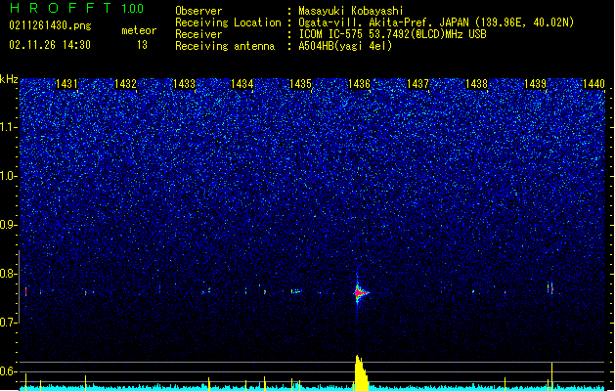
Task: Click the 1431 time axis label
Action: pyautogui.click(x=66, y=84)
